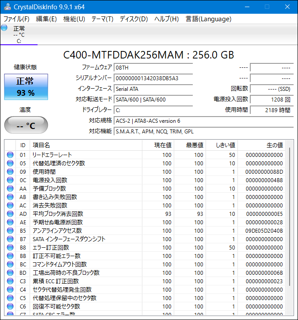Click raw value 0000000000E5 in AD row

click(x=264, y=214)
